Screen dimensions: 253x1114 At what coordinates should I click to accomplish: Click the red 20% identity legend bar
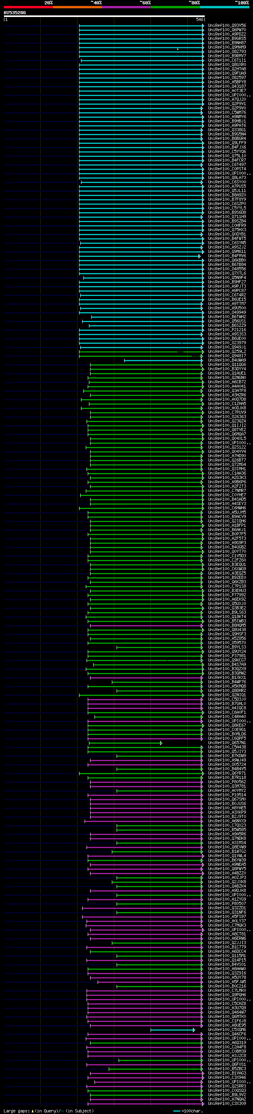[28, 8]
